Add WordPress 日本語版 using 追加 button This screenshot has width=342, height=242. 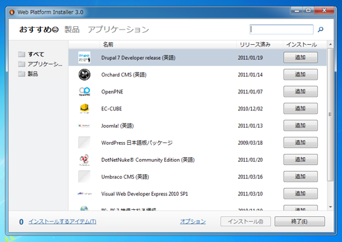click(301, 143)
